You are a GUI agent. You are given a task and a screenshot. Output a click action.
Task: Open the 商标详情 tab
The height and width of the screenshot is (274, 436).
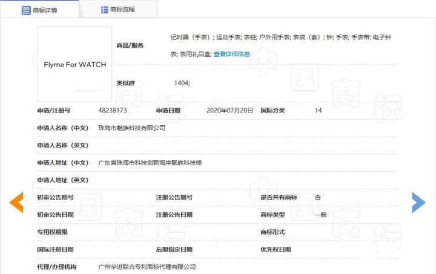coord(39,10)
